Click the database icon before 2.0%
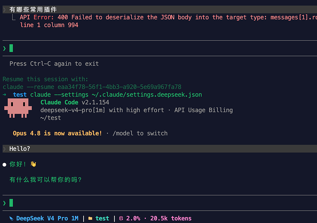The image size is (317, 223). coord(121,218)
